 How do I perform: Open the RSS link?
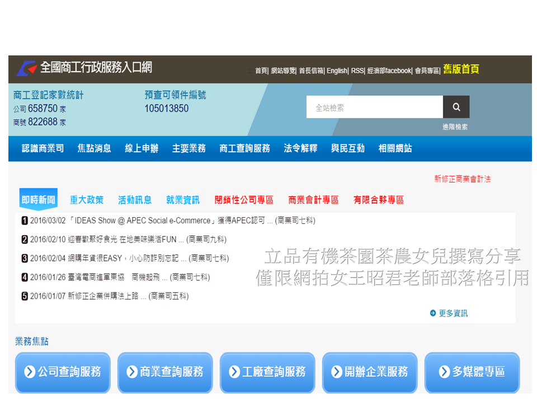pyautogui.click(x=357, y=71)
